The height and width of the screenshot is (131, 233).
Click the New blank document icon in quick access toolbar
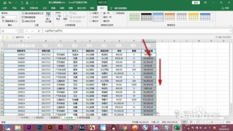pyautogui.click(x=22, y=3)
